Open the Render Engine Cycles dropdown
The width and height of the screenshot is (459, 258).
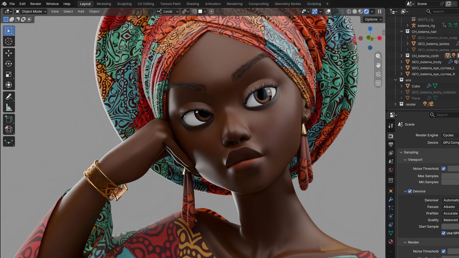[450, 135]
